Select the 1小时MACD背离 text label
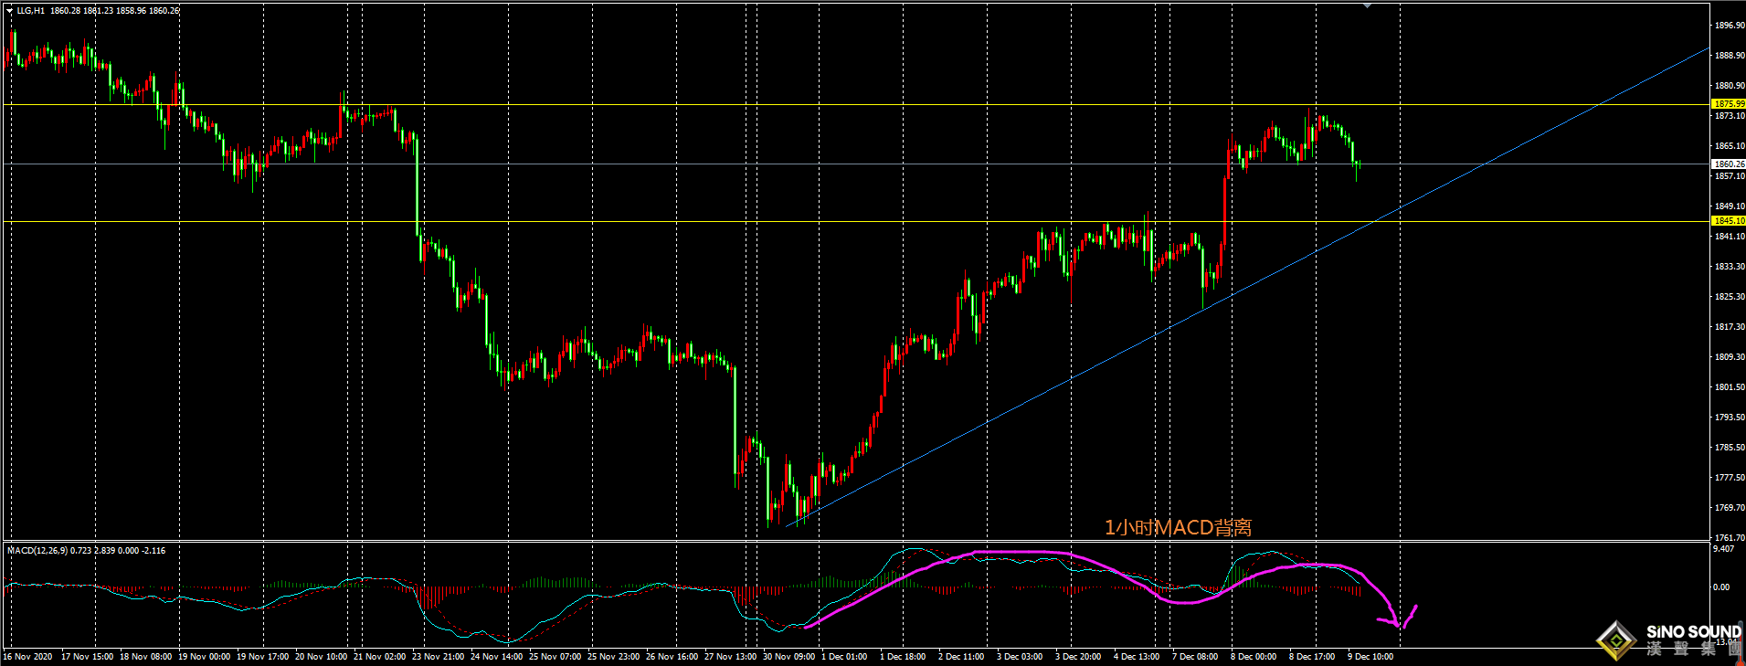Viewport: 1746px width, 666px height. pos(1178,527)
